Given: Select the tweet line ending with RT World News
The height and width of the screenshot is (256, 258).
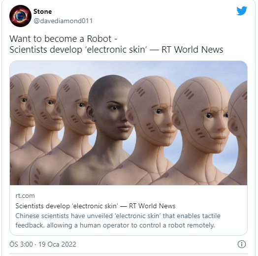Looking at the screenshot, I should (116, 50).
